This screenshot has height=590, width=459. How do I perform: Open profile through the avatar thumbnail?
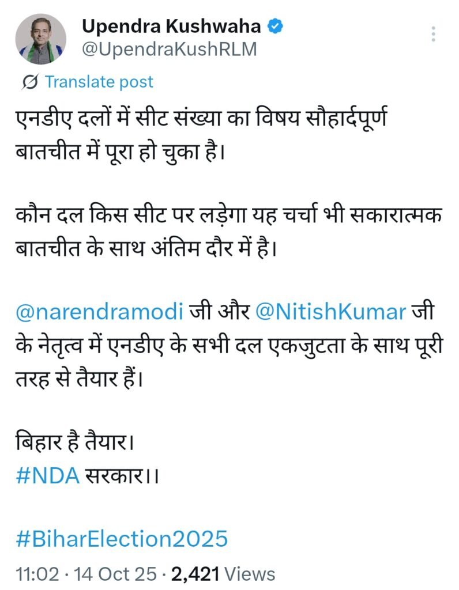pyautogui.click(x=40, y=37)
